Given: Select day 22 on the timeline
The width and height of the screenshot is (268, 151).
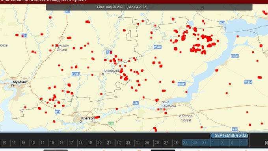Looking at the screenshot, I should tap(119, 143).
